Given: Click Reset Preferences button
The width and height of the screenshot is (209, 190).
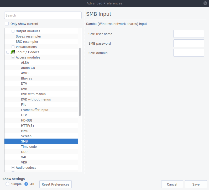Looking at the screenshot, I should [x=55, y=184].
